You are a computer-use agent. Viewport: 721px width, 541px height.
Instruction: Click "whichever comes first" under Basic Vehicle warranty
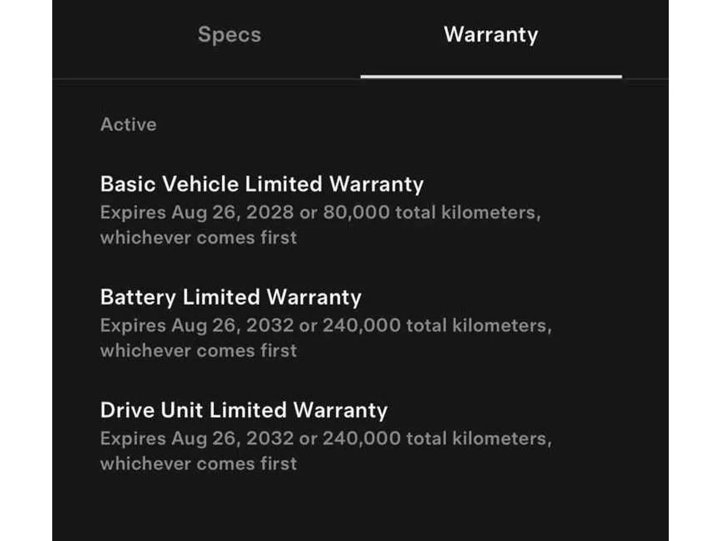click(198, 238)
